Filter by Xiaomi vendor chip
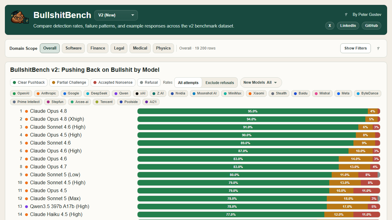The height and width of the screenshot is (220, 392). tap(256, 94)
